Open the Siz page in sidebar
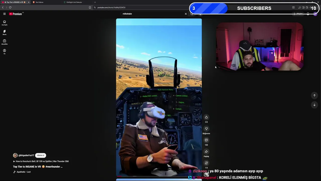Image resolution: width=321 pixels, height=181 pixels. (4, 52)
